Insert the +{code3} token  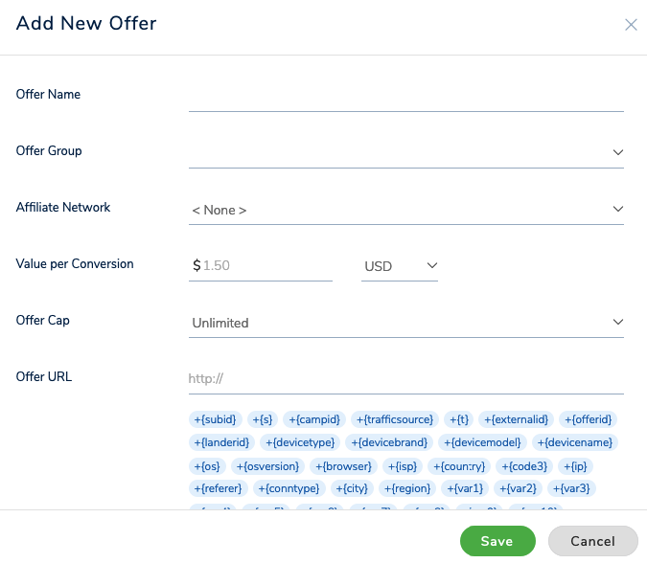click(524, 466)
